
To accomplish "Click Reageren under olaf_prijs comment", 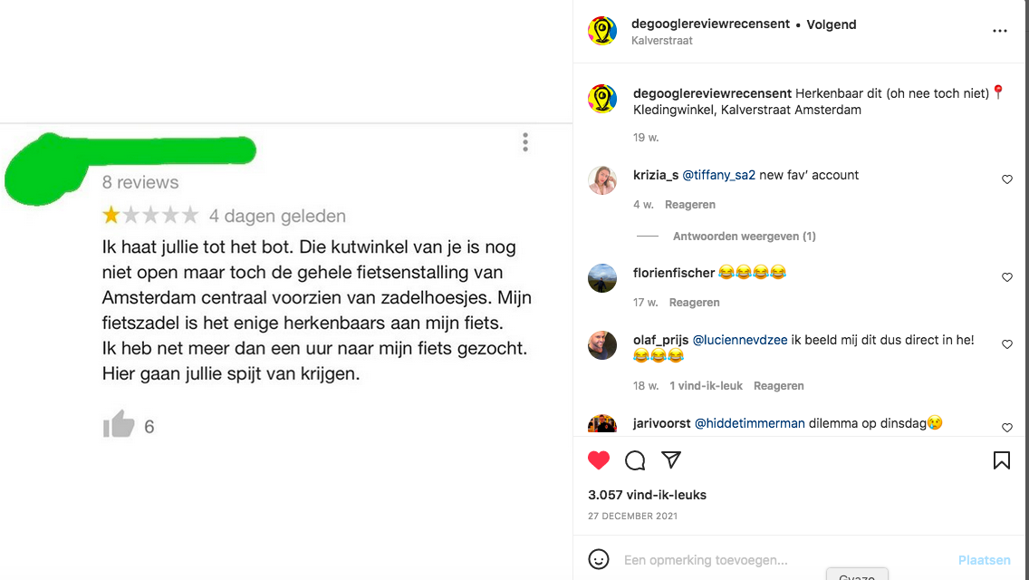I will click(778, 385).
